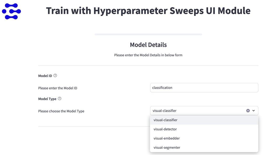
Task: Click the Model Details instruction text
Action: coord(148,55)
